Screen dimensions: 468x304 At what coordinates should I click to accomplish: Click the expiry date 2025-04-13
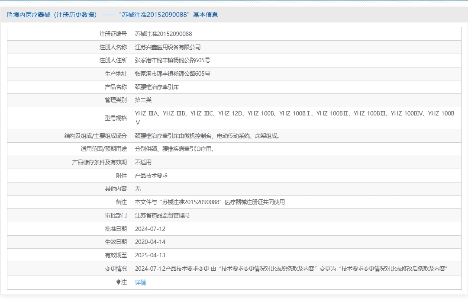tap(150, 255)
